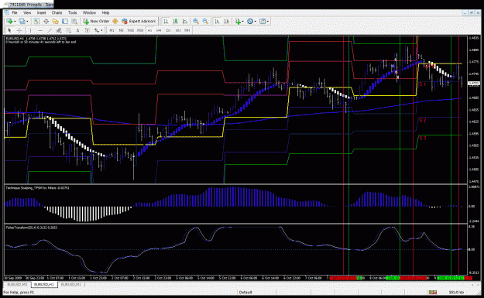Select the Cursor arrow tool
Screen dimensions: 484x298
[9, 30]
